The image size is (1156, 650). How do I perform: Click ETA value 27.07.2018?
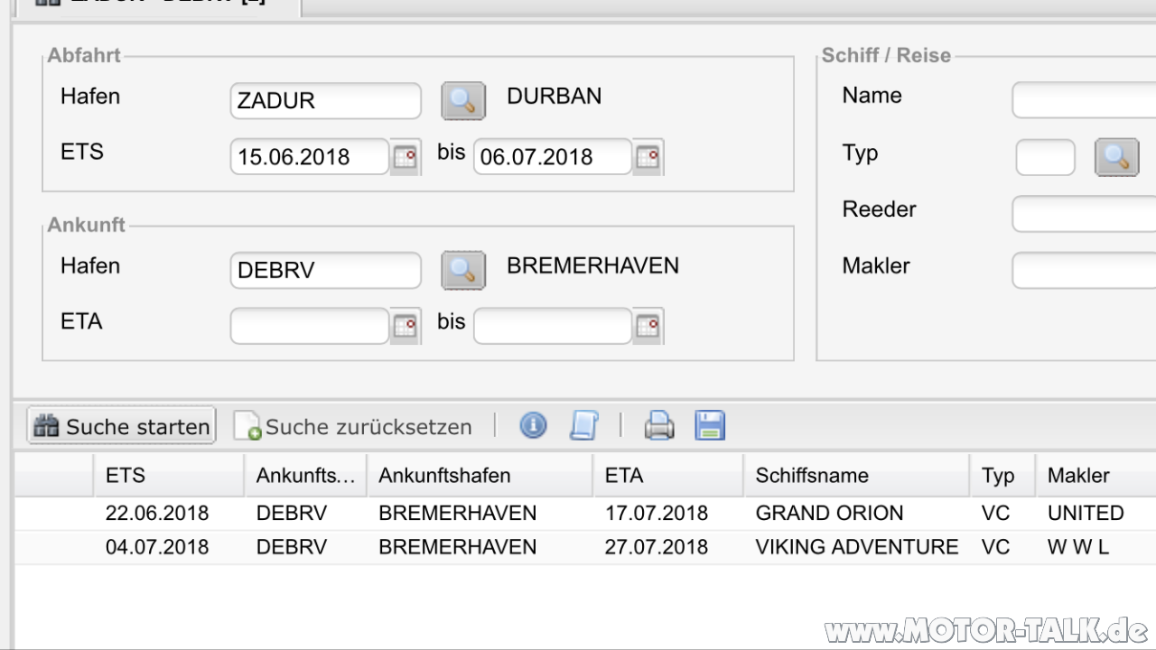point(657,546)
